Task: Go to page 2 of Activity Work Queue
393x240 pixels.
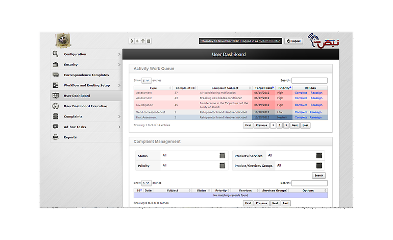Action: [x=279, y=125]
